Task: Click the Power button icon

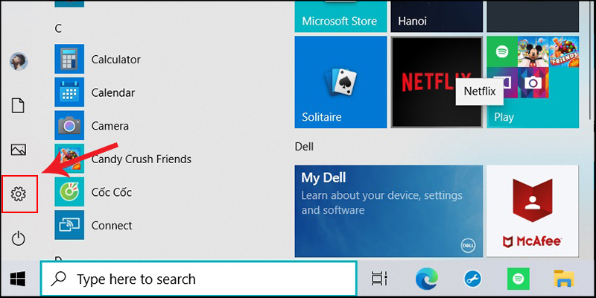Action: pos(19,238)
